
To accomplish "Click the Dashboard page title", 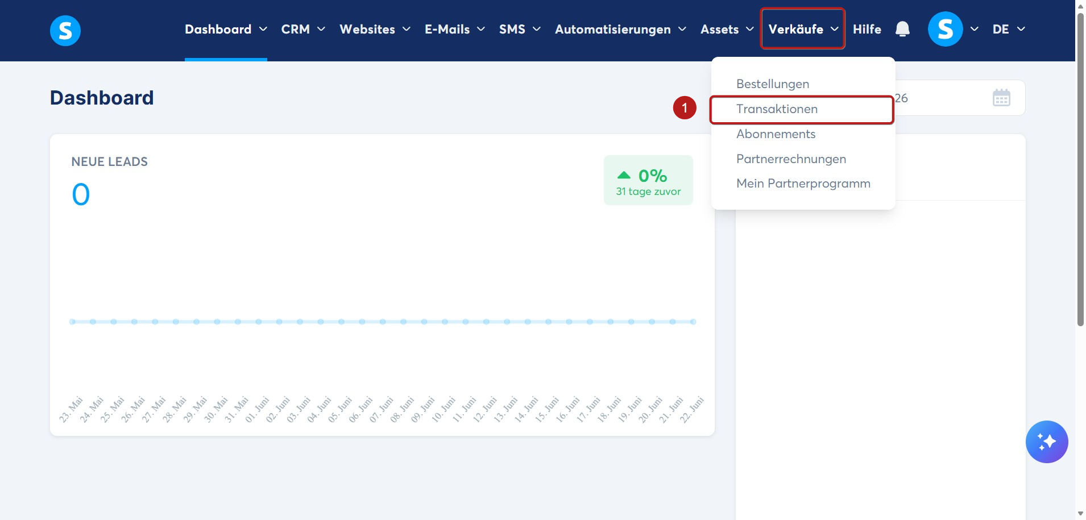I will click(102, 98).
